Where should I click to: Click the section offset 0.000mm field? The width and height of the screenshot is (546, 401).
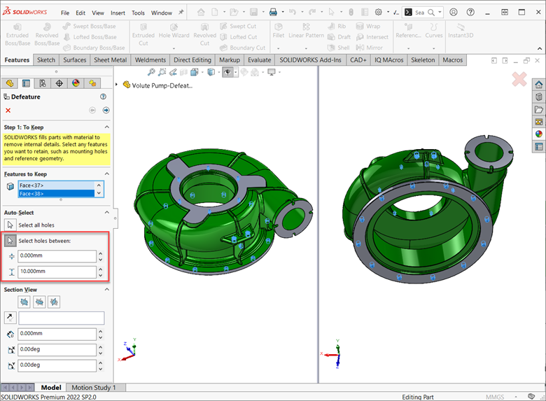[57, 334]
